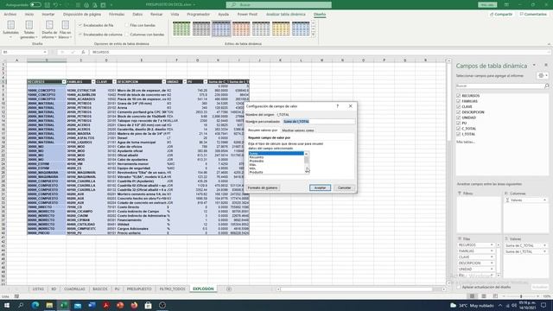
Task: Open the Word icon in the taskbar
Action: coord(92,305)
